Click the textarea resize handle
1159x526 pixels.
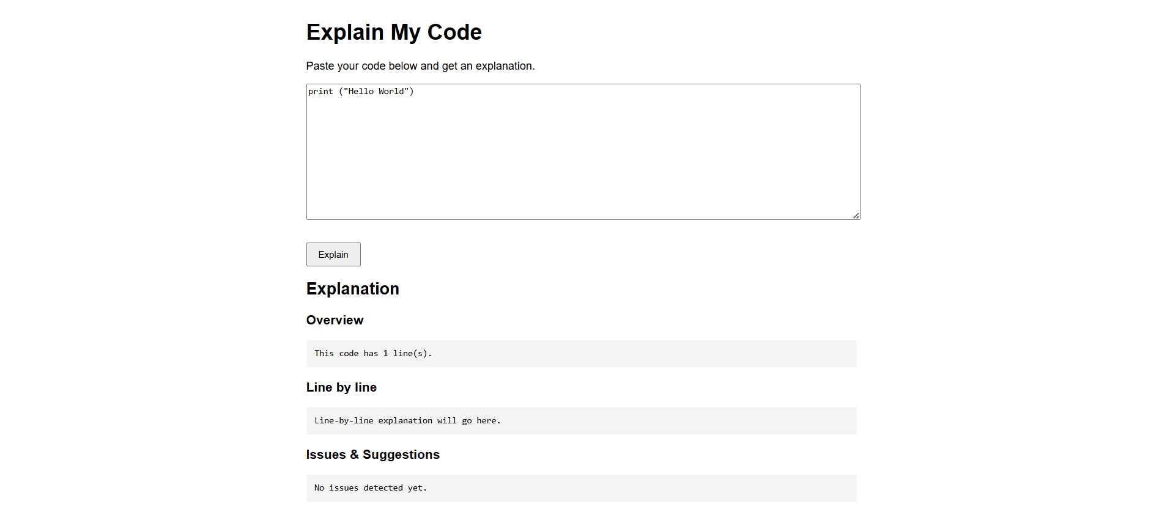coord(856,216)
